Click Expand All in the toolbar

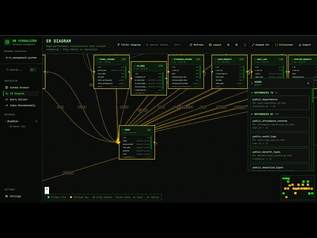(x=261, y=45)
